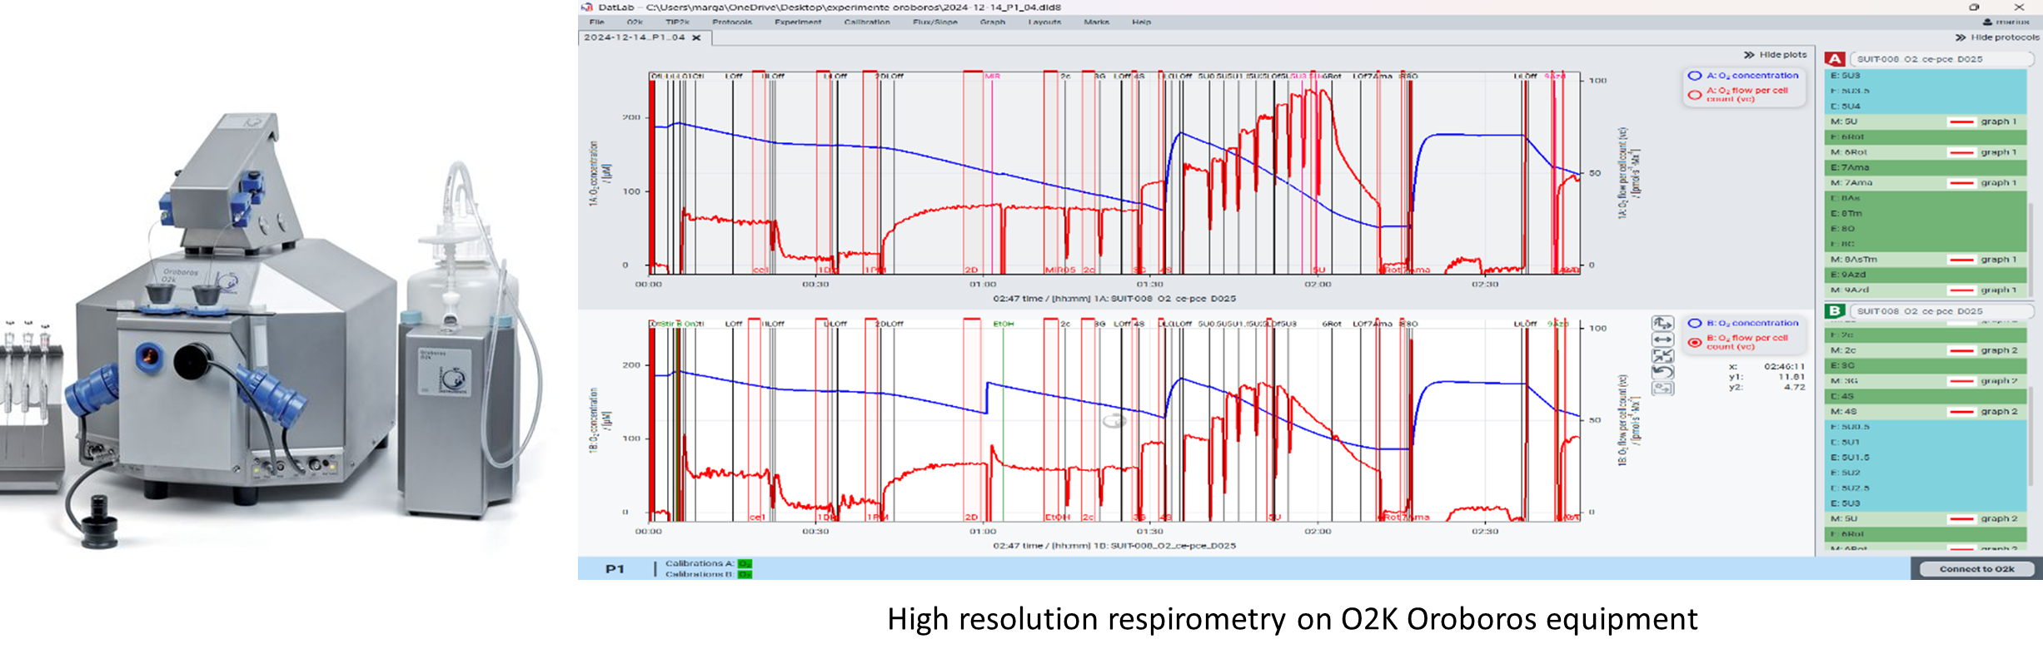The width and height of the screenshot is (2043, 649).
Task: Click the red chamber A badge
Action: click(1835, 59)
